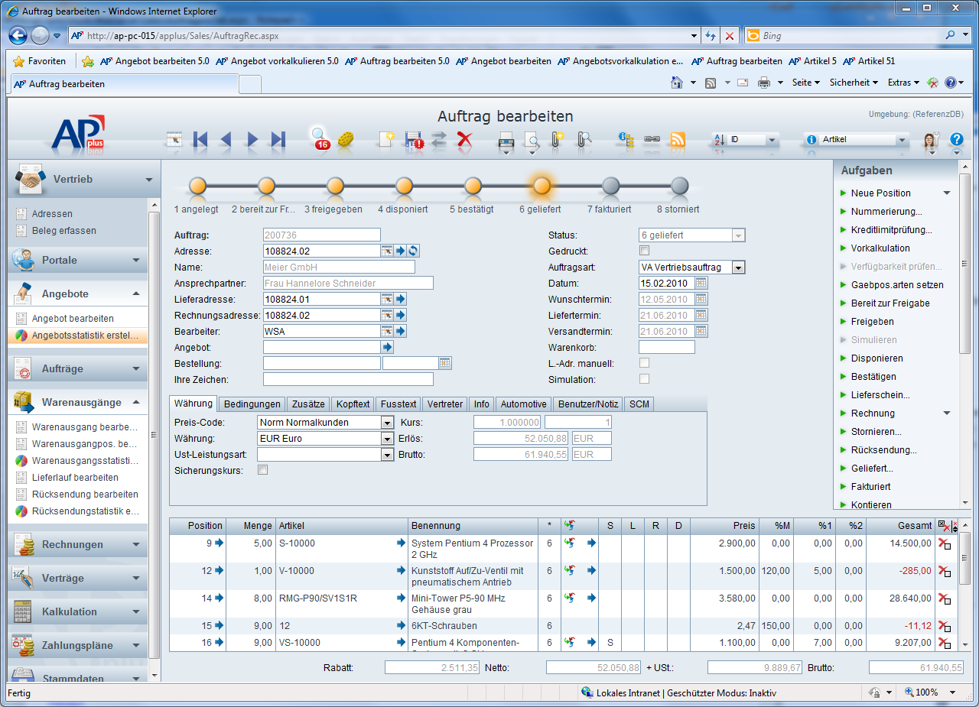Open the Währung EUR Euro dropdown

(x=387, y=439)
